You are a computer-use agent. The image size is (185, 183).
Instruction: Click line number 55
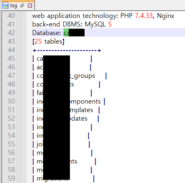coord(11,144)
